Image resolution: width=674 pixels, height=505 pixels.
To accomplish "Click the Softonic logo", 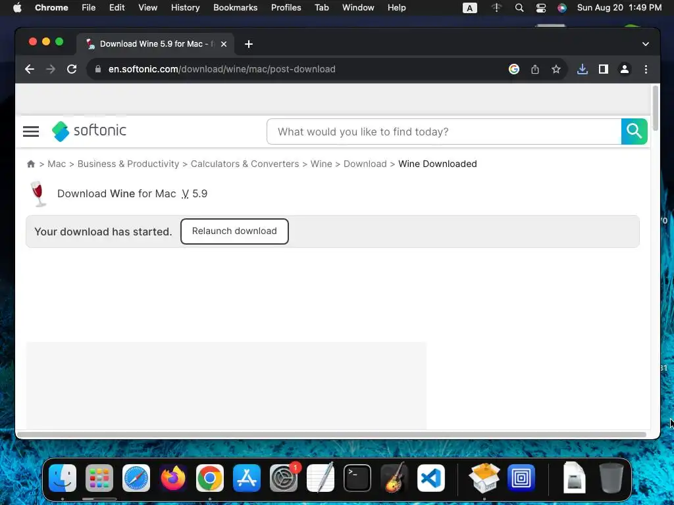I will point(89,131).
